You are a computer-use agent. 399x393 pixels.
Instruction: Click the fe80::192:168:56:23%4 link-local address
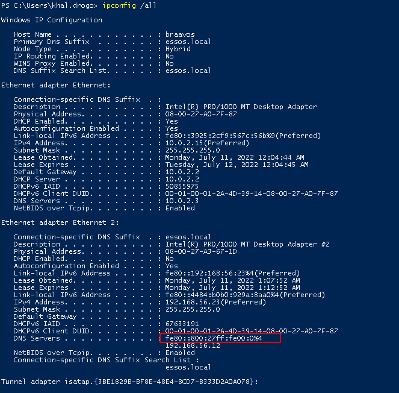pyautogui.click(x=209, y=273)
